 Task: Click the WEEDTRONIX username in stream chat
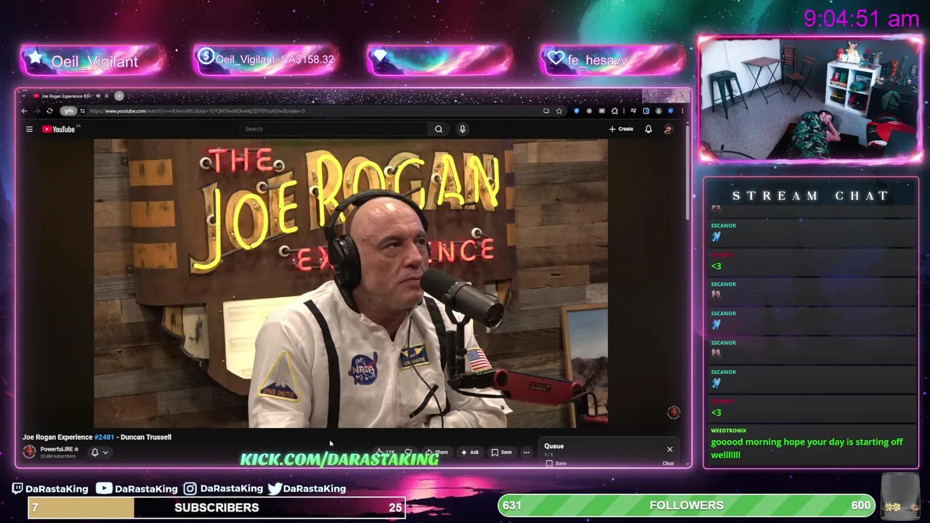[x=728, y=431]
